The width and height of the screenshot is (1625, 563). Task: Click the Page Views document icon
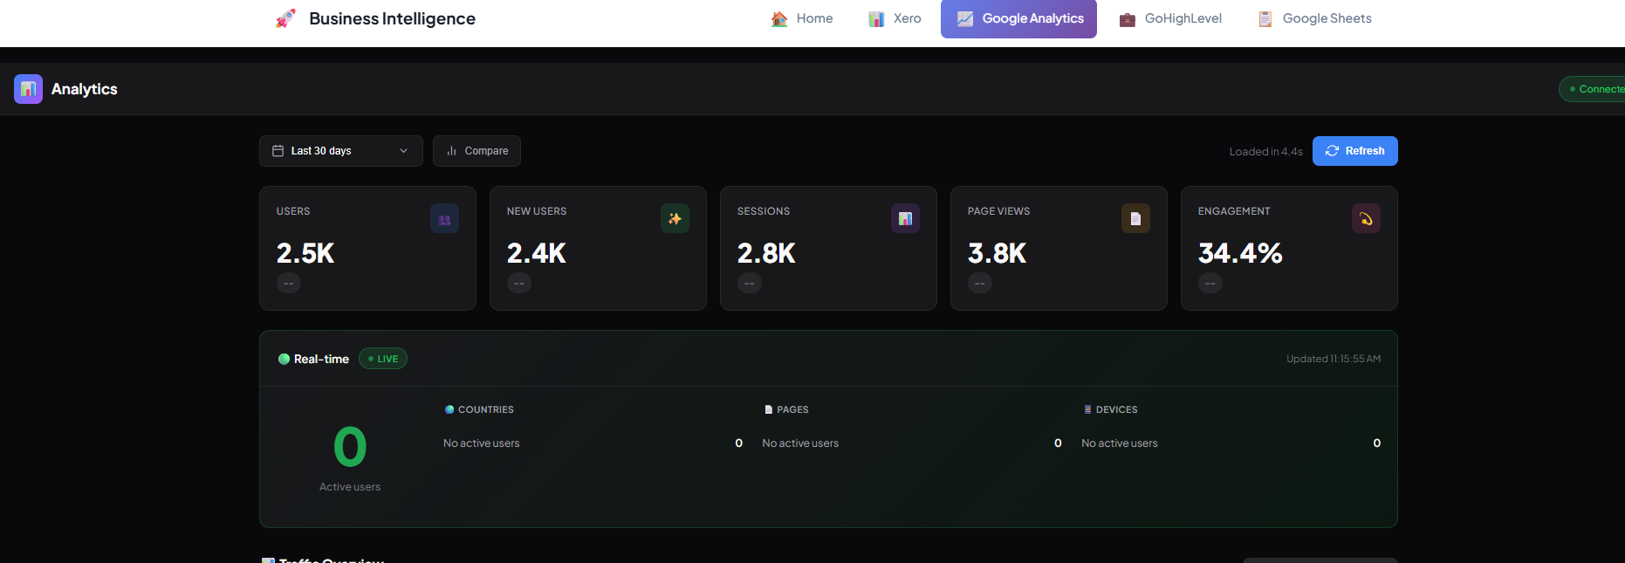(x=1135, y=219)
